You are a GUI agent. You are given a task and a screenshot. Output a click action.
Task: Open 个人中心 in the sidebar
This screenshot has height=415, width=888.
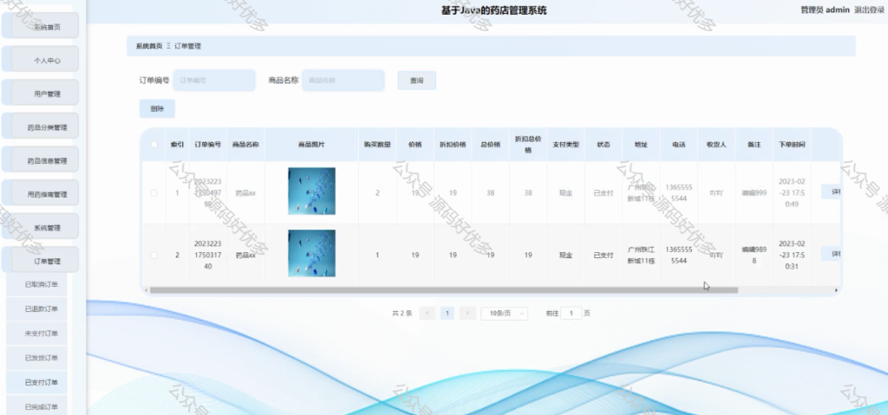coord(41,60)
